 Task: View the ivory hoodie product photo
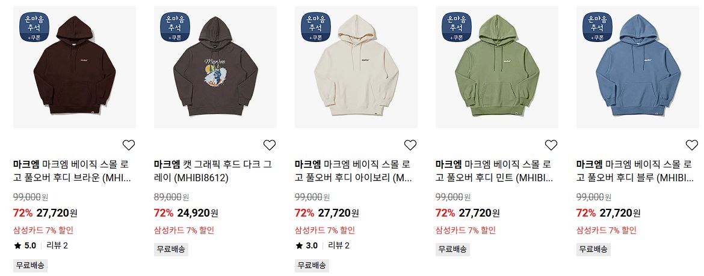tap(356, 67)
